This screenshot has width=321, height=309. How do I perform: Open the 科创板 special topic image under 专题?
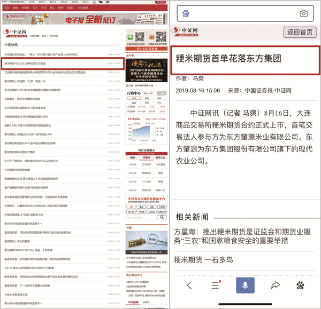147,243
